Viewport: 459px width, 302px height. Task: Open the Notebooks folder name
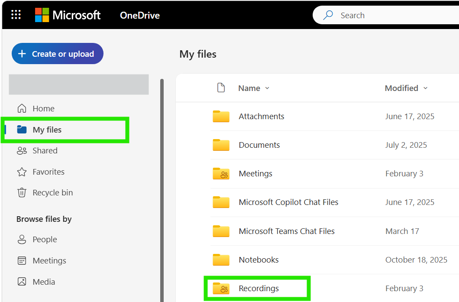pos(259,260)
